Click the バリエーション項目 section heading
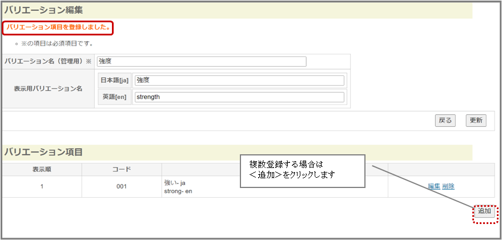This screenshot has height=240, width=502. [x=44, y=152]
